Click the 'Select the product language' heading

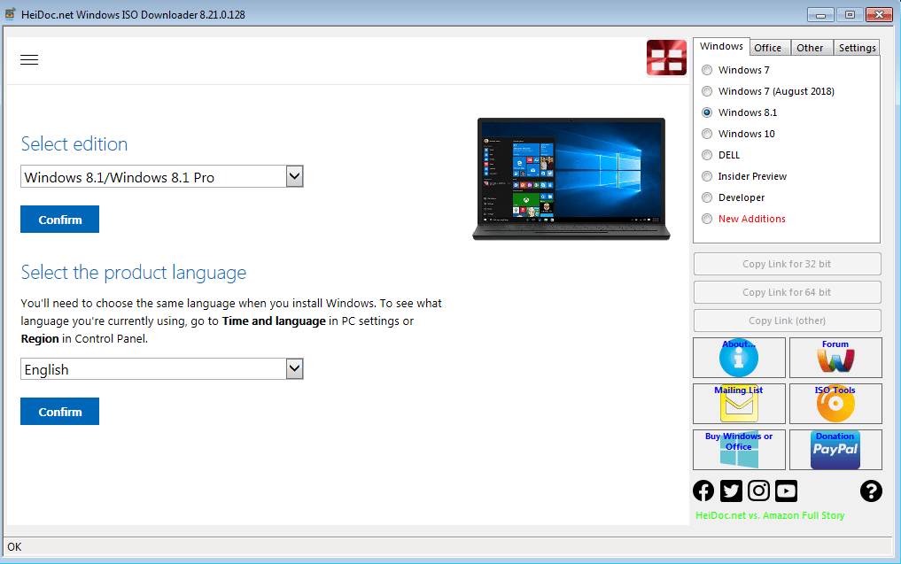[133, 273]
